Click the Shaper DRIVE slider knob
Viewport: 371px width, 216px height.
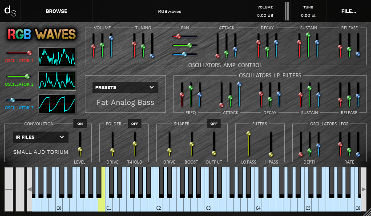(x=169, y=151)
